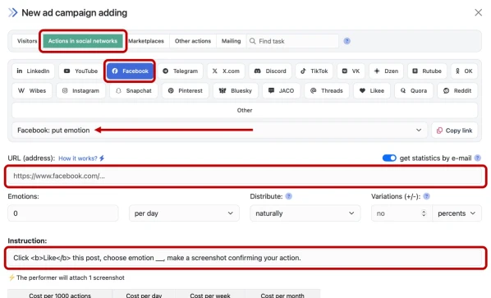Viewport: 491px width, 298px height.
Task: Open the Distribute naturally dropdown
Action: 305,213
